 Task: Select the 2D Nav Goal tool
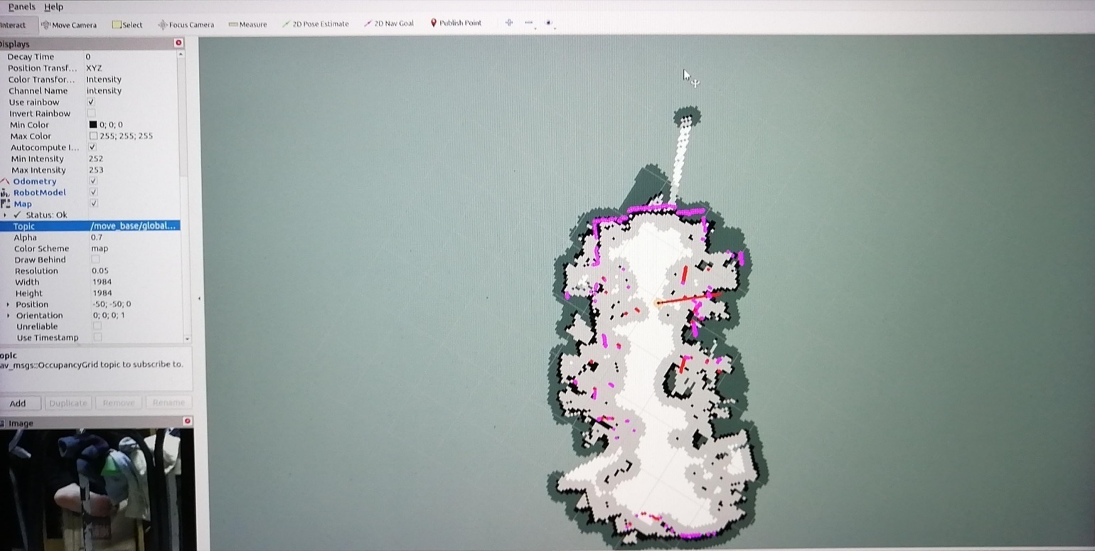(x=388, y=23)
